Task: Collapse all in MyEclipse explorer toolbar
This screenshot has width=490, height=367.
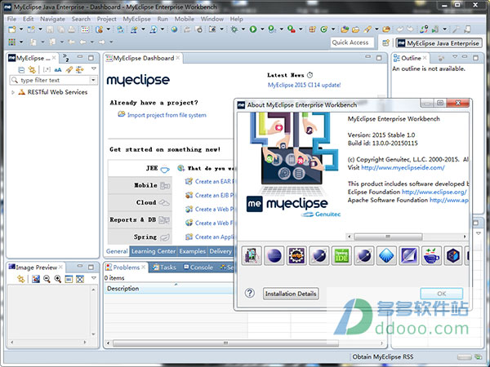Action: coord(21,69)
